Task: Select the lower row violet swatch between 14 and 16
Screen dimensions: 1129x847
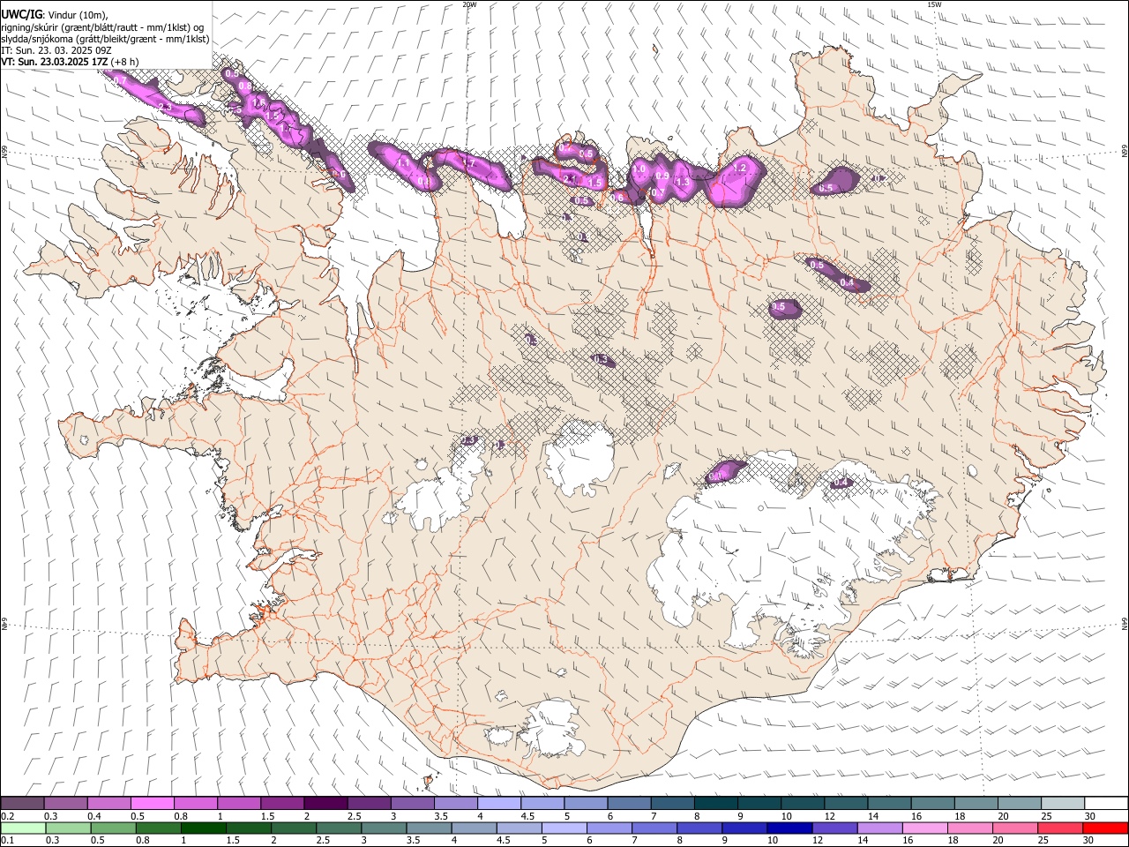Action: tap(879, 828)
